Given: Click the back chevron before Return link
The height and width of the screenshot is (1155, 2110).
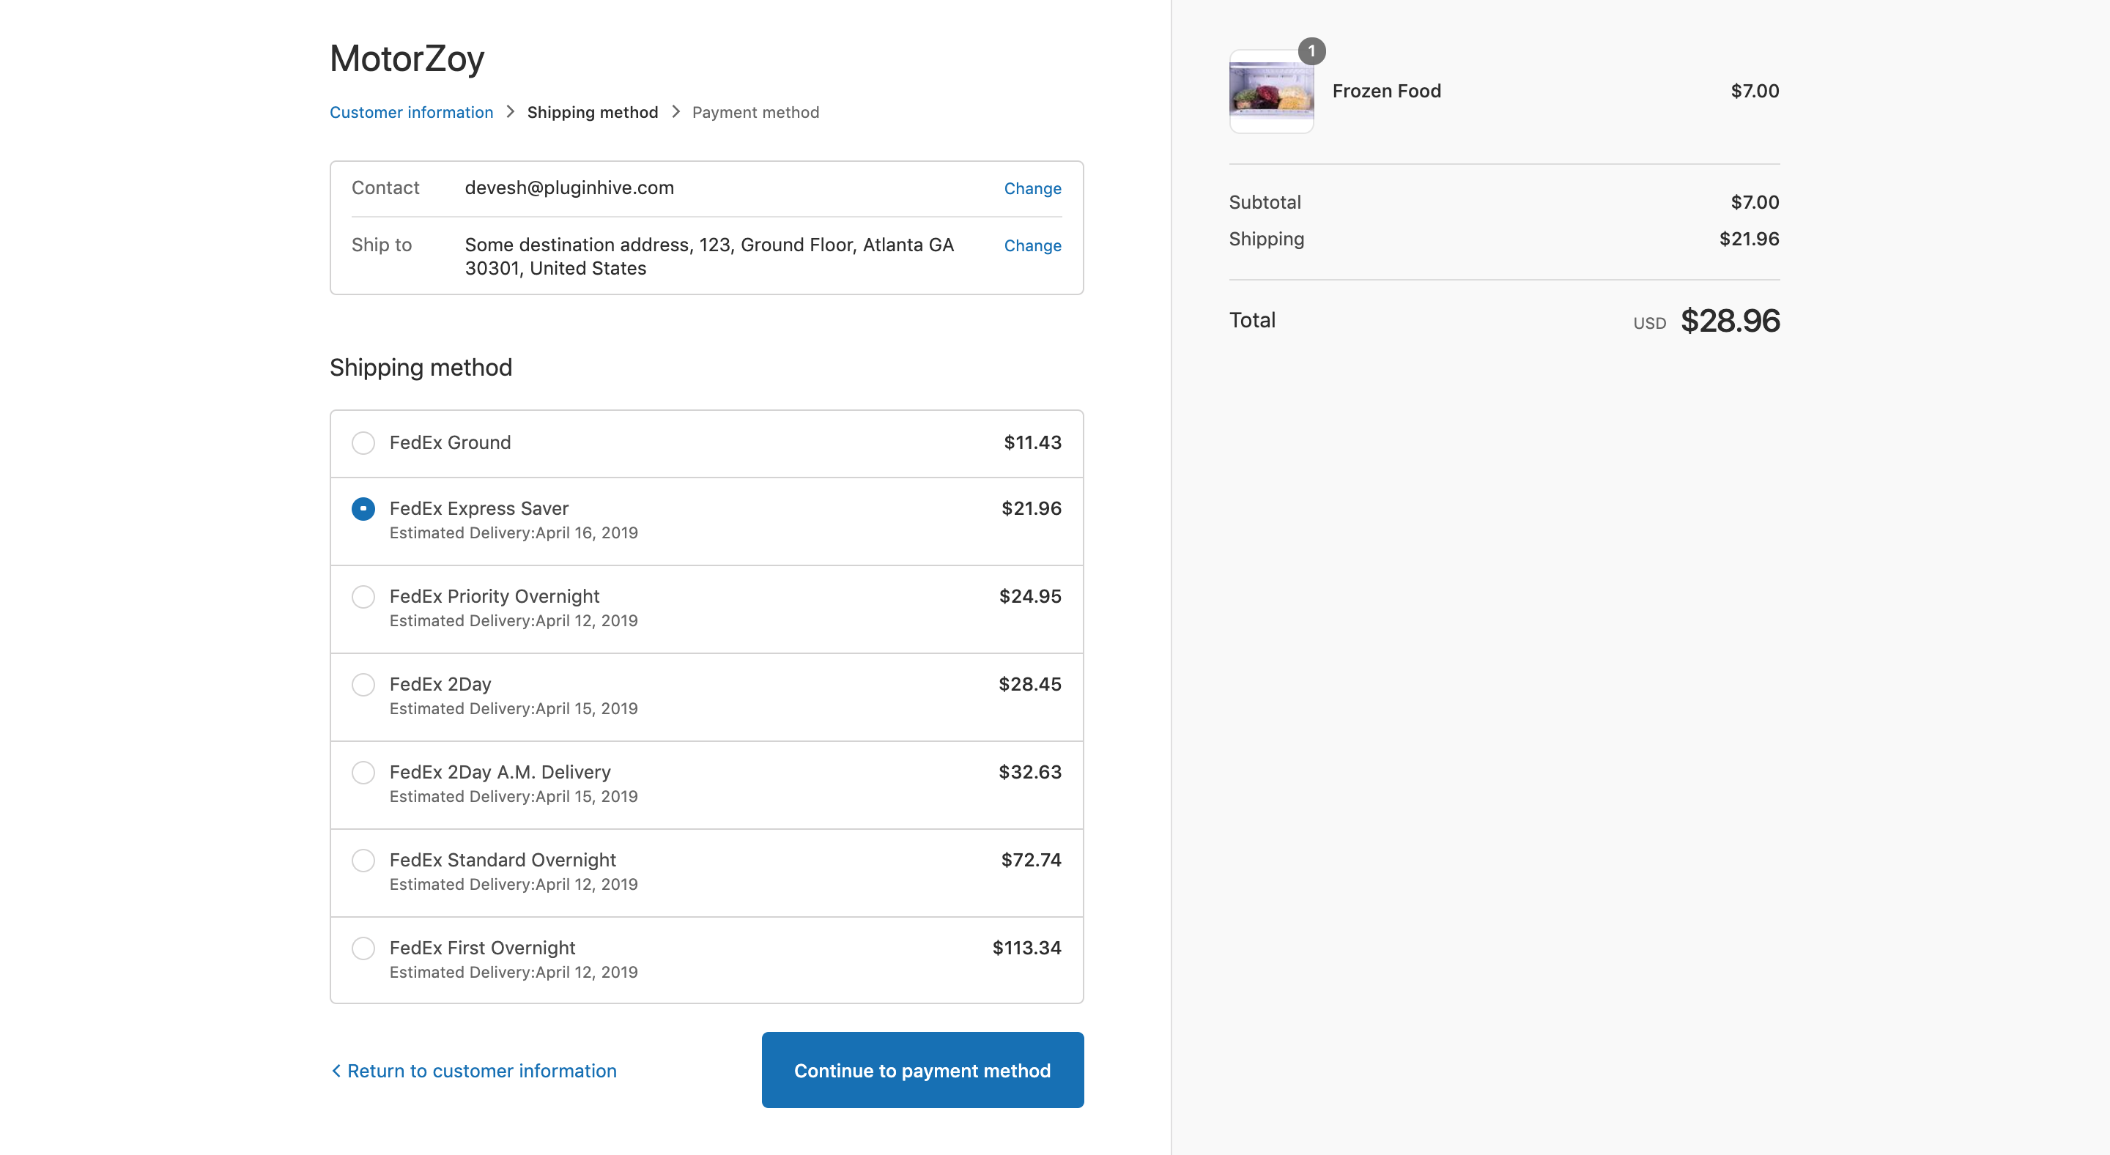Looking at the screenshot, I should click(x=336, y=1071).
